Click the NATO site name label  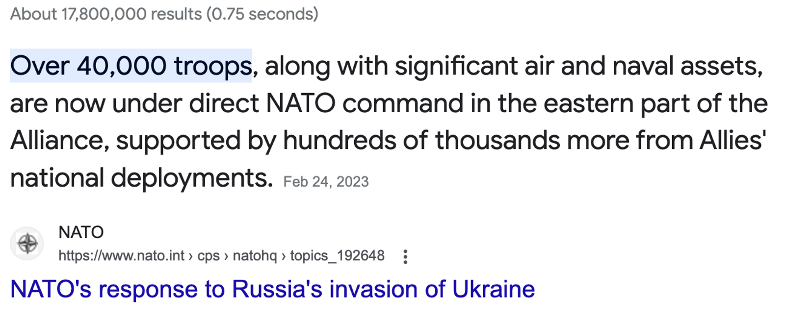[81, 232]
